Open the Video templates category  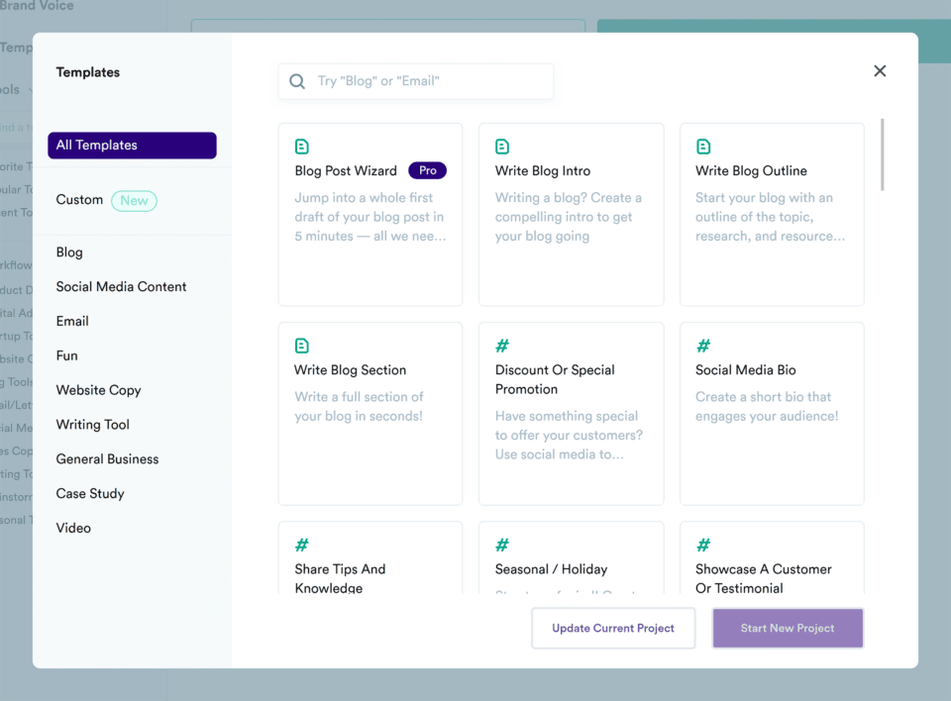coord(73,528)
